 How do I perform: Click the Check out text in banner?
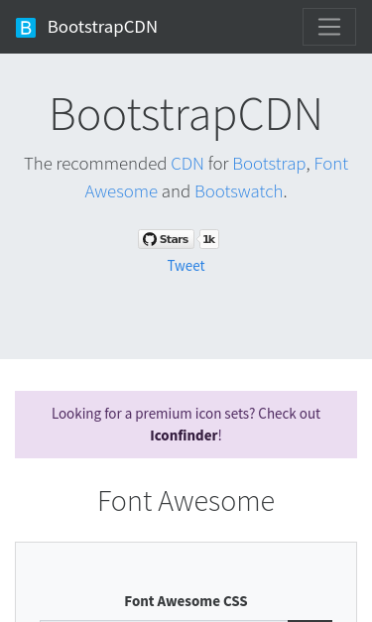[289, 414]
